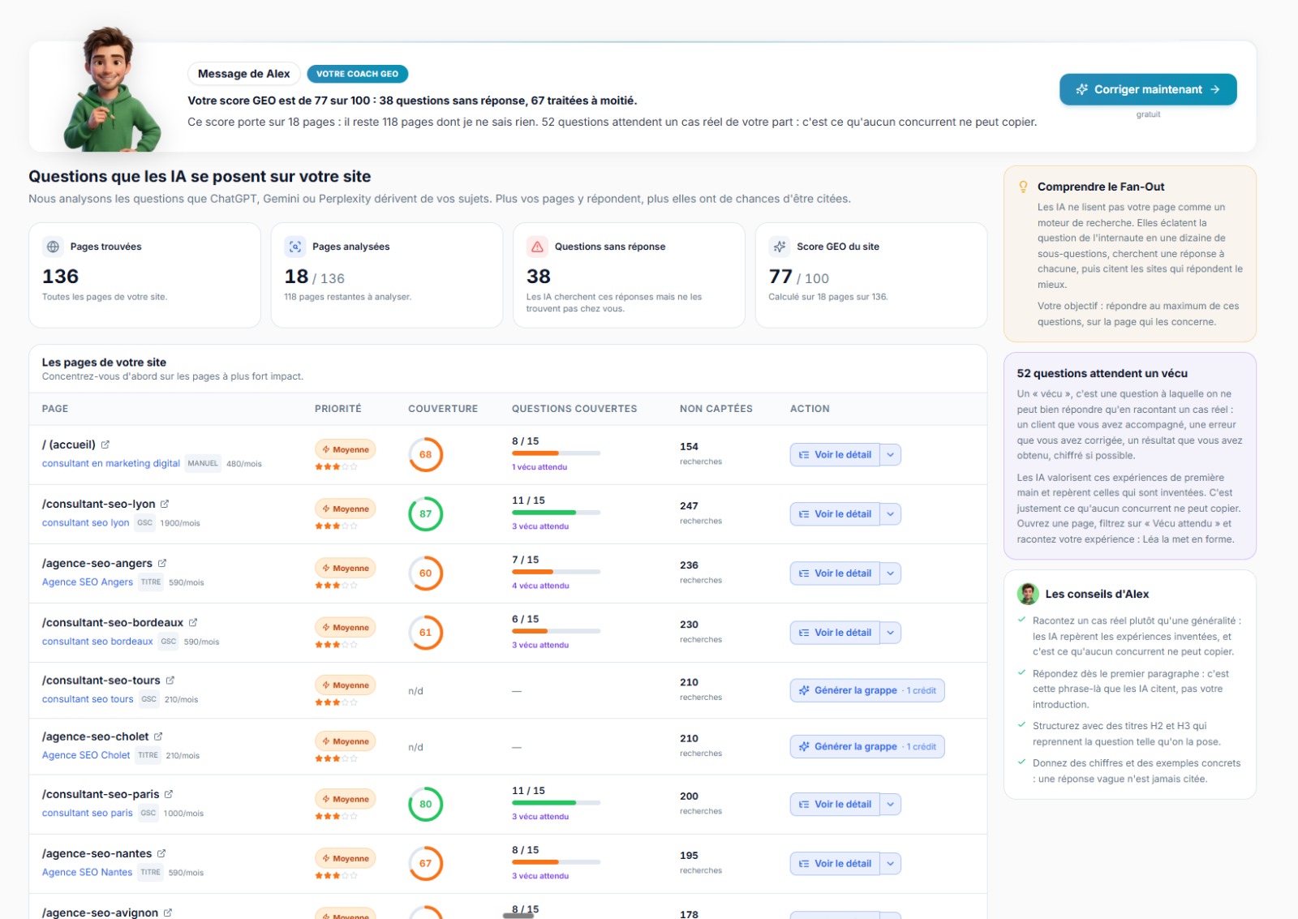Click the warning triangle in Questions sans réponse
This screenshot has width=1298, height=919.
[537, 247]
